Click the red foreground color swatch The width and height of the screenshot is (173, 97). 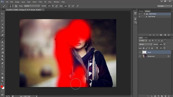[x=2, y=86]
